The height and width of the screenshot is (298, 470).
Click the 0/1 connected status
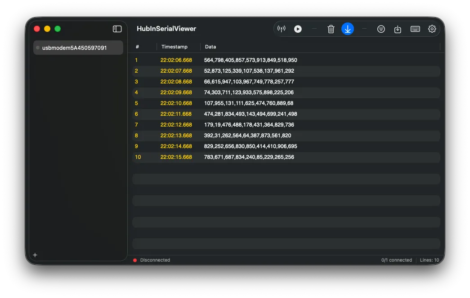[397, 260]
